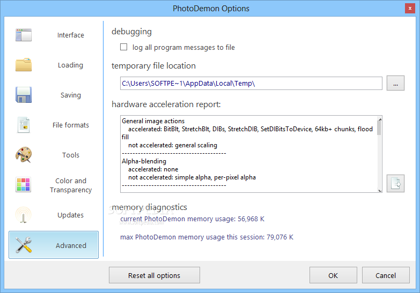
Task: Browse for temporary folder with the ... button
Action: tap(395, 83)
